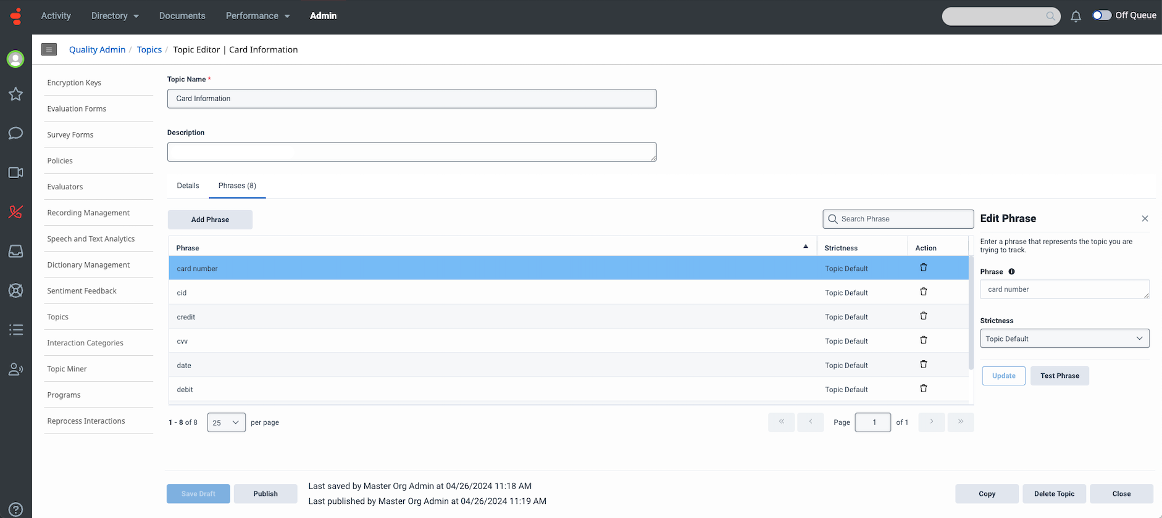Expand the Strictness Topic Default dropdown
Screen dimensions: 1162x518
coord(1064,339)
